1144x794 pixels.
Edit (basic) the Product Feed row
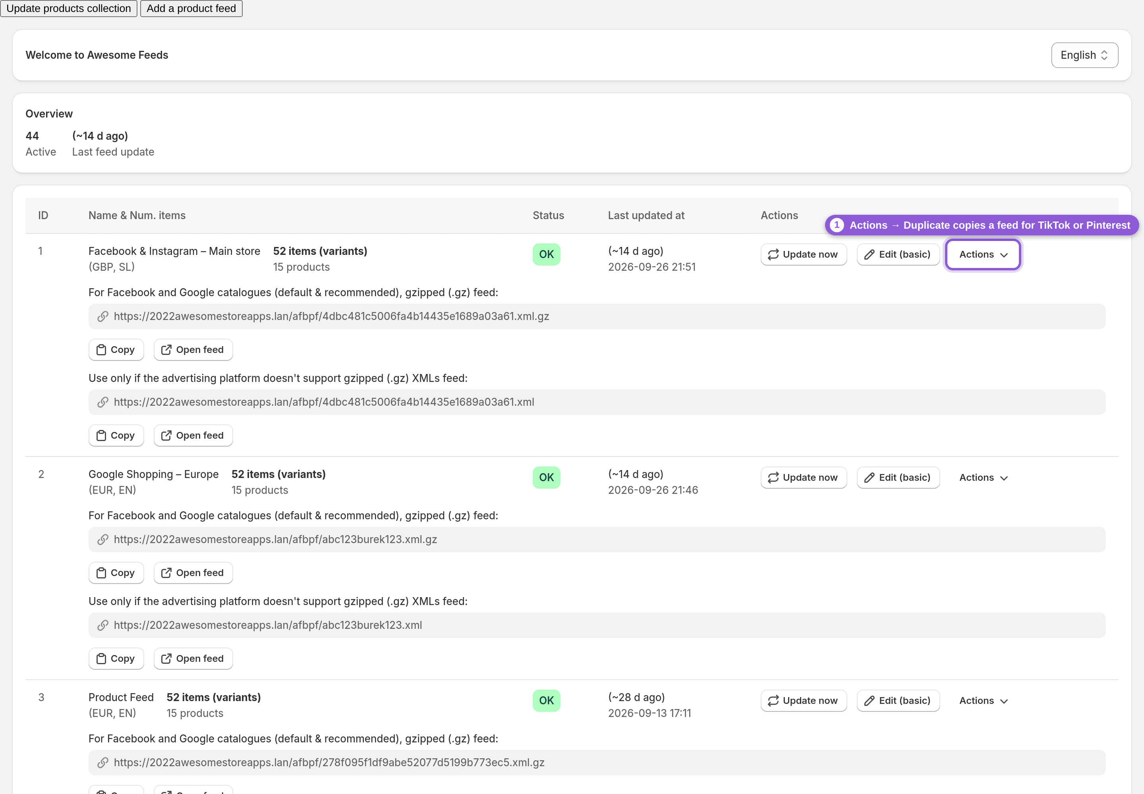point(898,700)
